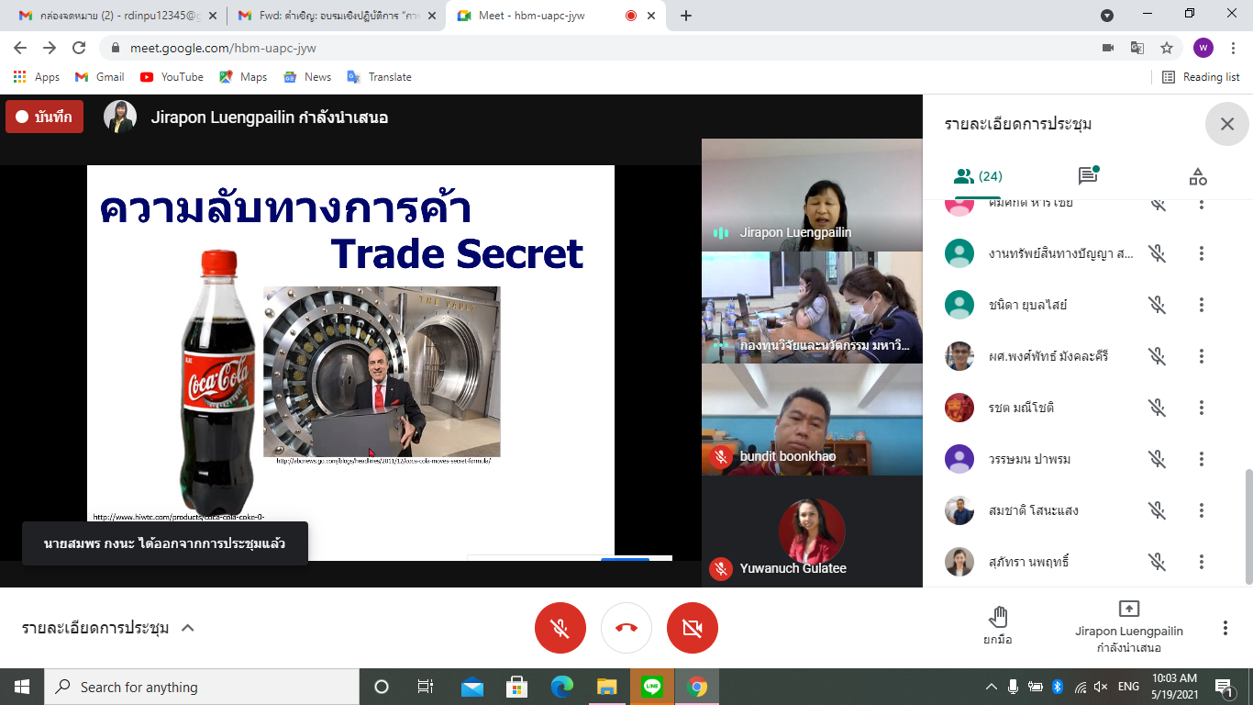Open more options for สมชาติ โสนะแสง
Screen dimensions: 1253x705
1202,510
